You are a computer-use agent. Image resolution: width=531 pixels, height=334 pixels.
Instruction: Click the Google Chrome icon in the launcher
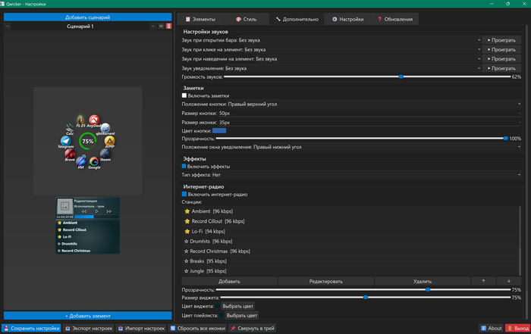point(94,161)
